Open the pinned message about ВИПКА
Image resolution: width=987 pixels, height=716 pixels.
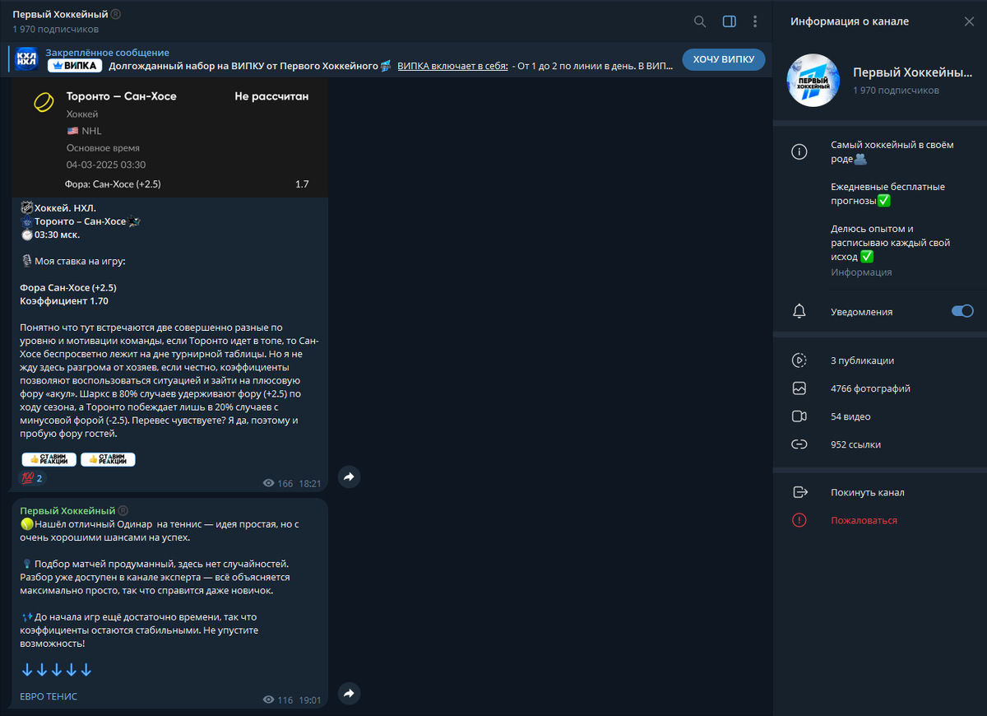coord(358,59)
